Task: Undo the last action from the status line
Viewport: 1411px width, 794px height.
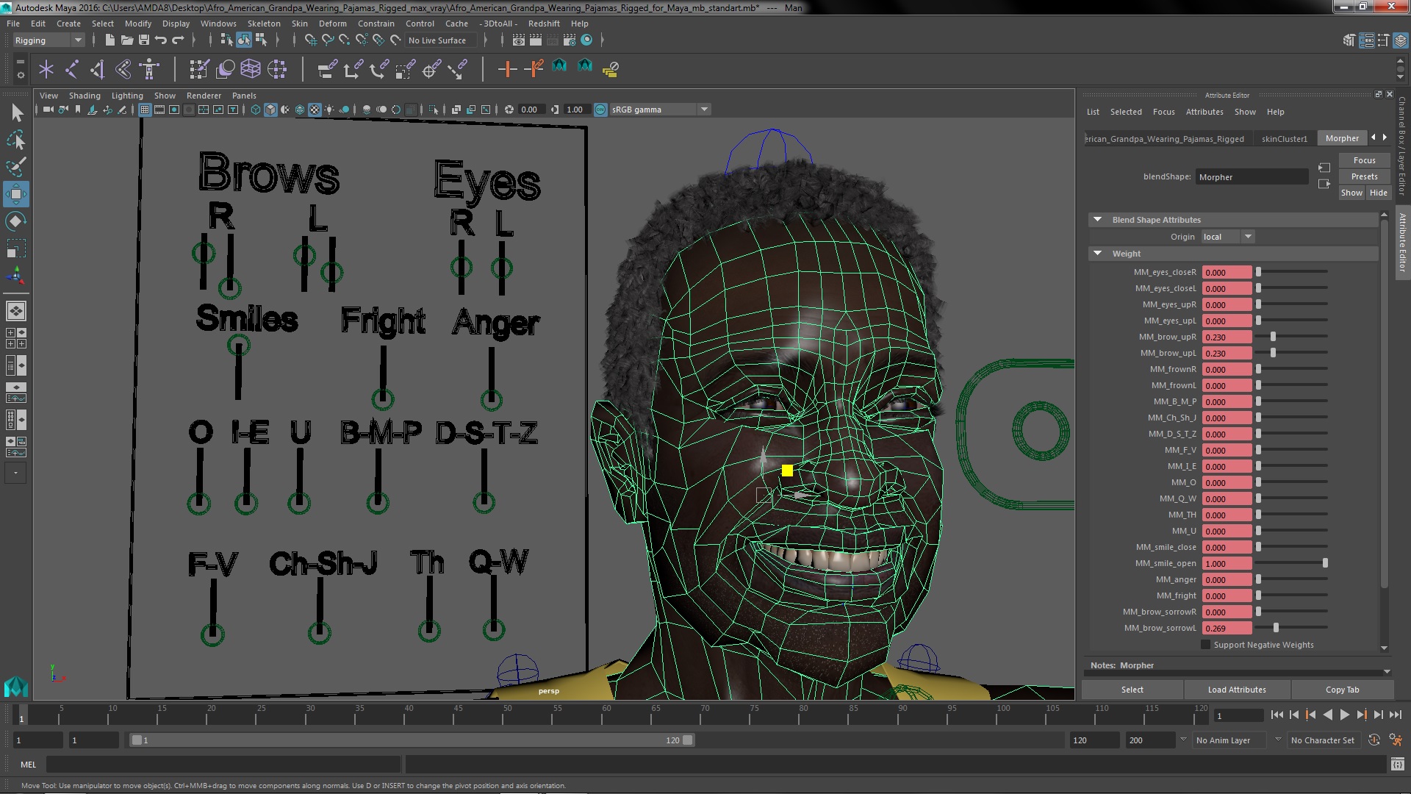Action: coord(161,40)
